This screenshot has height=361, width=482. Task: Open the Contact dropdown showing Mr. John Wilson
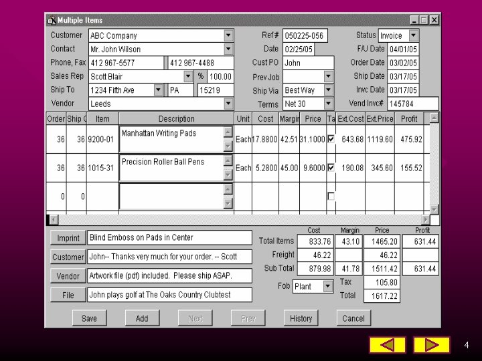pyautogui.click(x=228, y=49)
